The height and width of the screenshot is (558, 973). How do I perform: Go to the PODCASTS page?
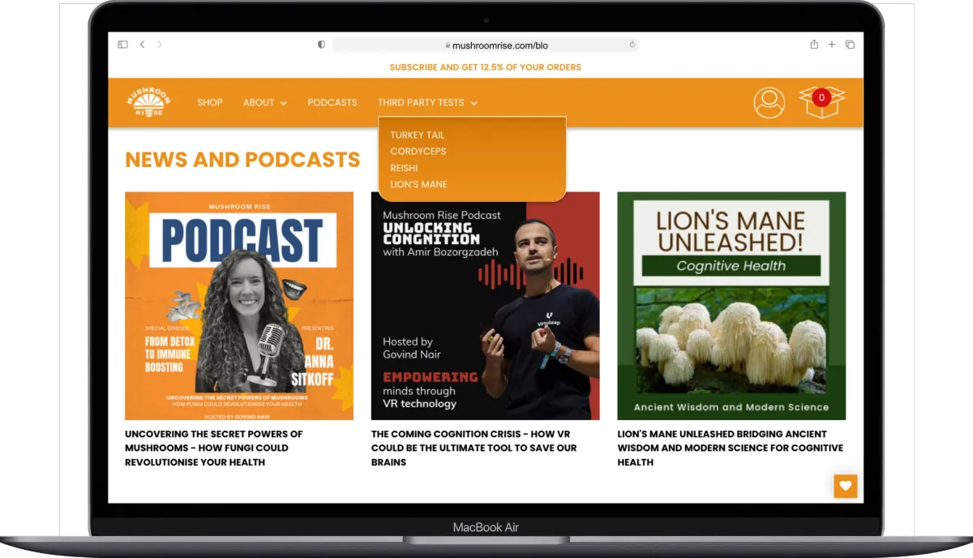[332, 102]
